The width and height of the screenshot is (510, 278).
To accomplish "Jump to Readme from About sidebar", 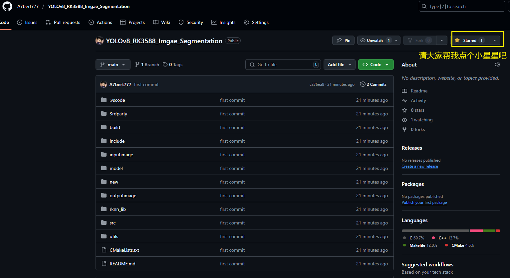I will coord(414,91).
